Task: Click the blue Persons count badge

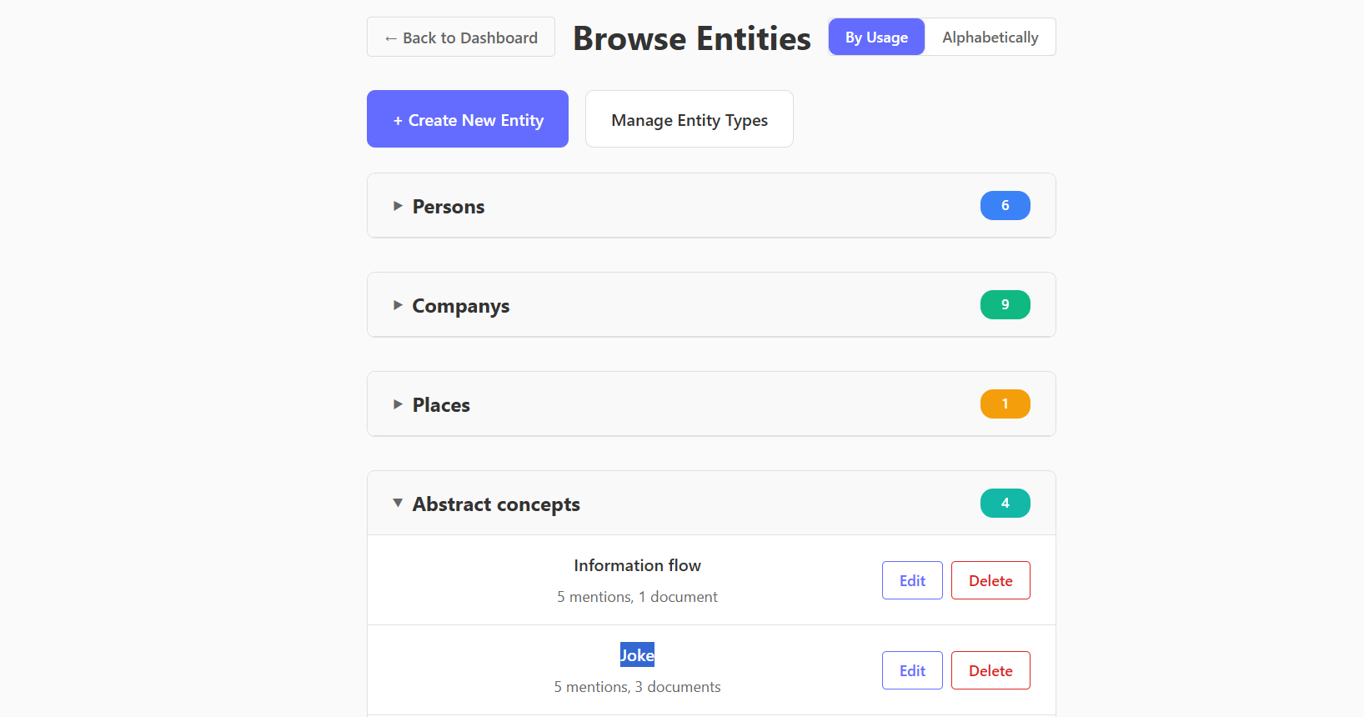Action: (1005, 206)
